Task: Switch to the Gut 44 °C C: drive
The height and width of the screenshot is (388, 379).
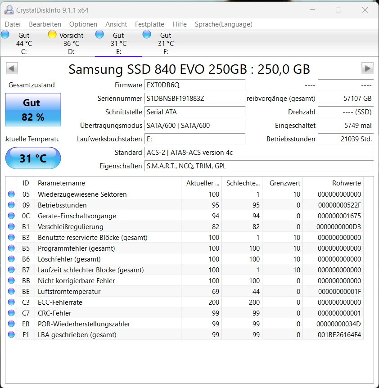Action: click(24, 43)
